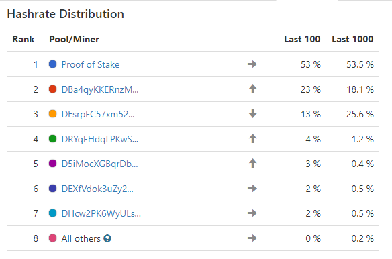
Task: Open the Proof of Stake link
Action: 91,64
